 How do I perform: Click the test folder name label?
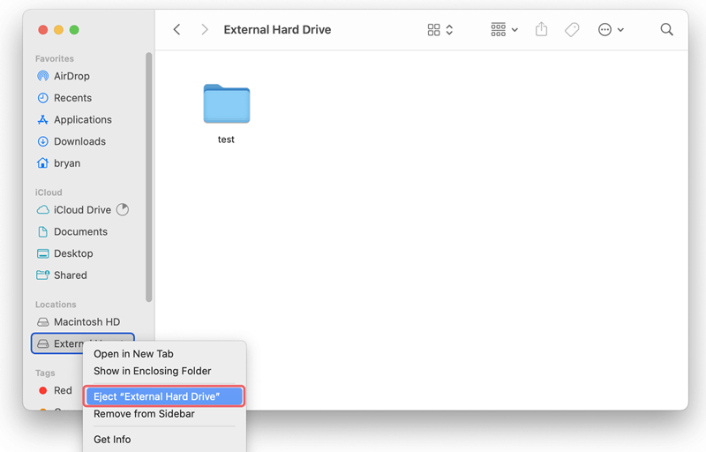pyautogui.click(x=226, y=139)
